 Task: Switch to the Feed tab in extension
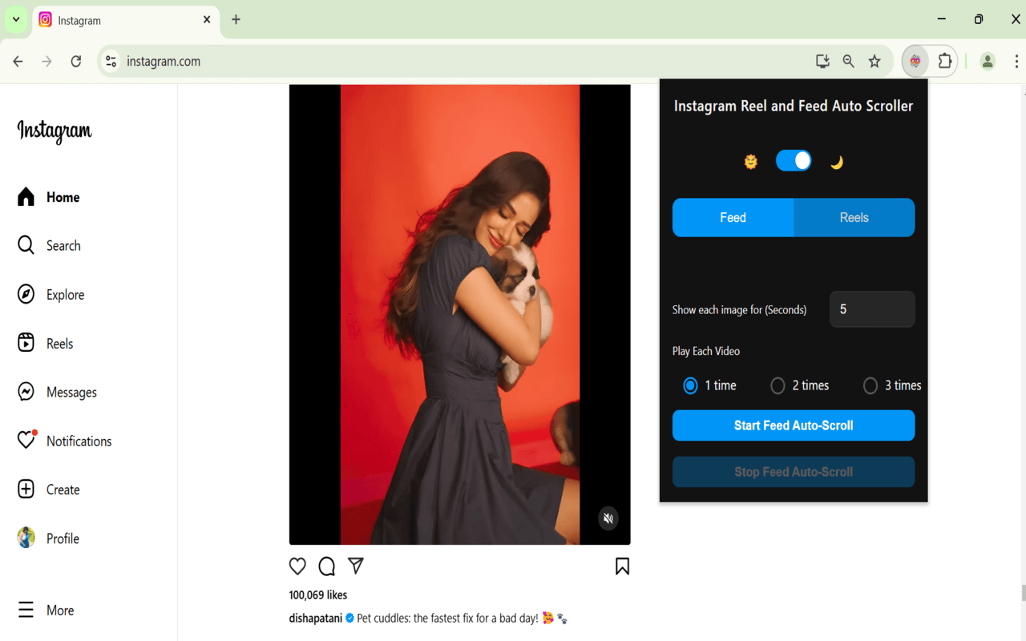pos(733,218)
